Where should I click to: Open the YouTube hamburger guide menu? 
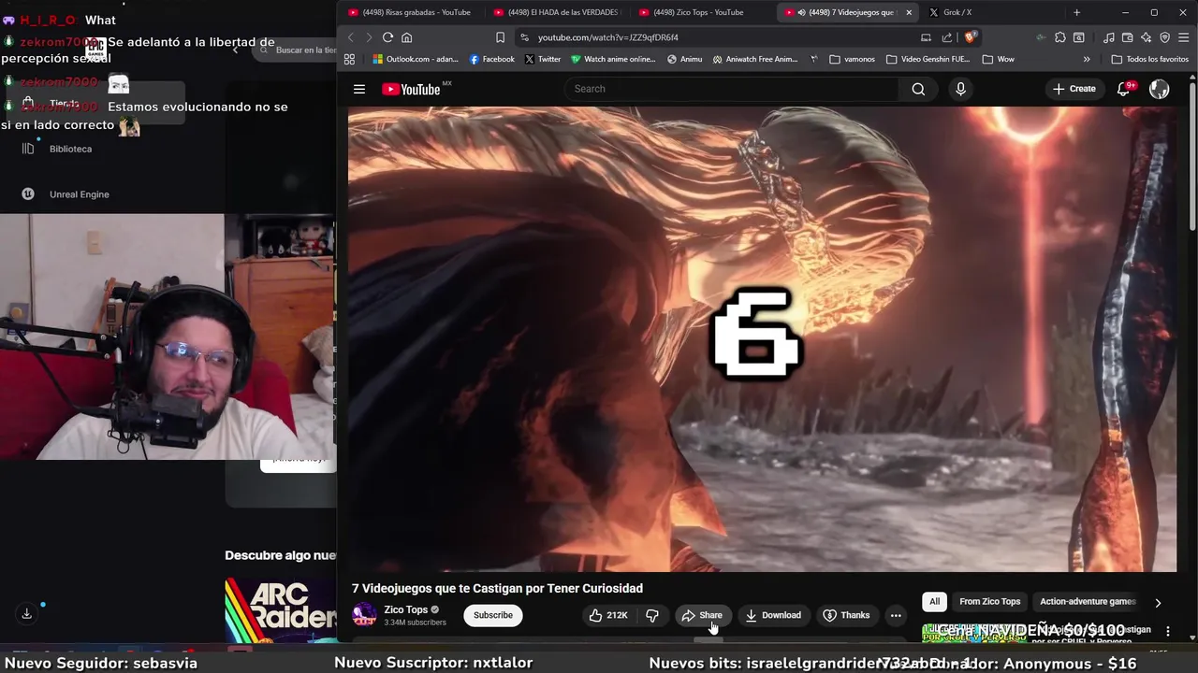[359, 89]
